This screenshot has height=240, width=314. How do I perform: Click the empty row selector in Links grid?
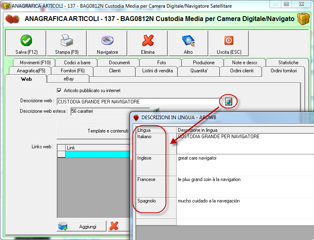click(x=61, y=154)
